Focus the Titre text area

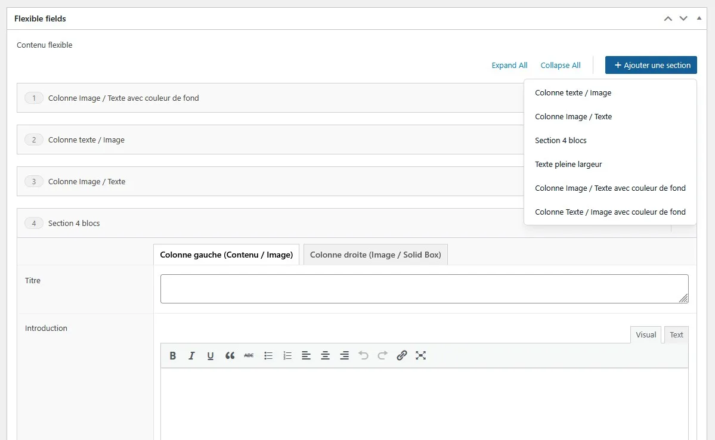(x=425, y=289)
